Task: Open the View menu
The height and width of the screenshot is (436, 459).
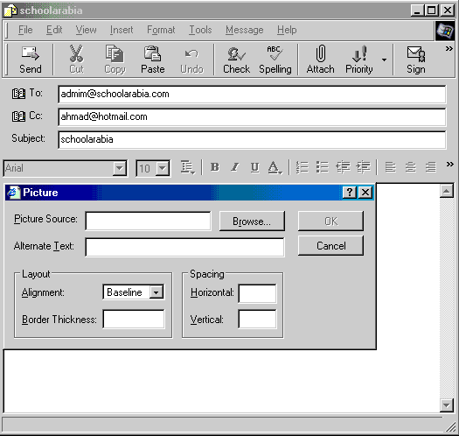Action: [x=86, y=30]
